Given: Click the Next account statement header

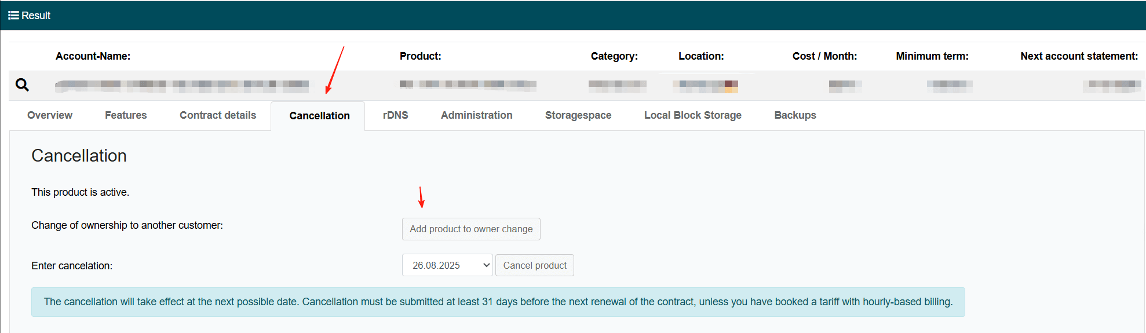Looking at the screenshot, I should [x=1079, y=56].
